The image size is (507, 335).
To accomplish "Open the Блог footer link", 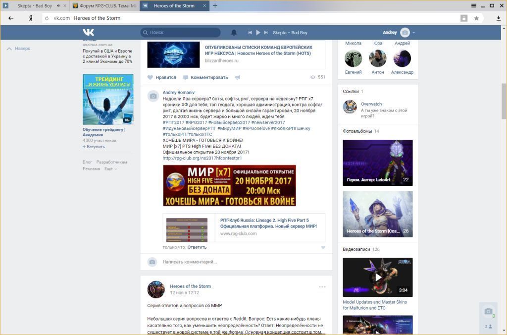I will pyautogui.click(x=87, y=162).
